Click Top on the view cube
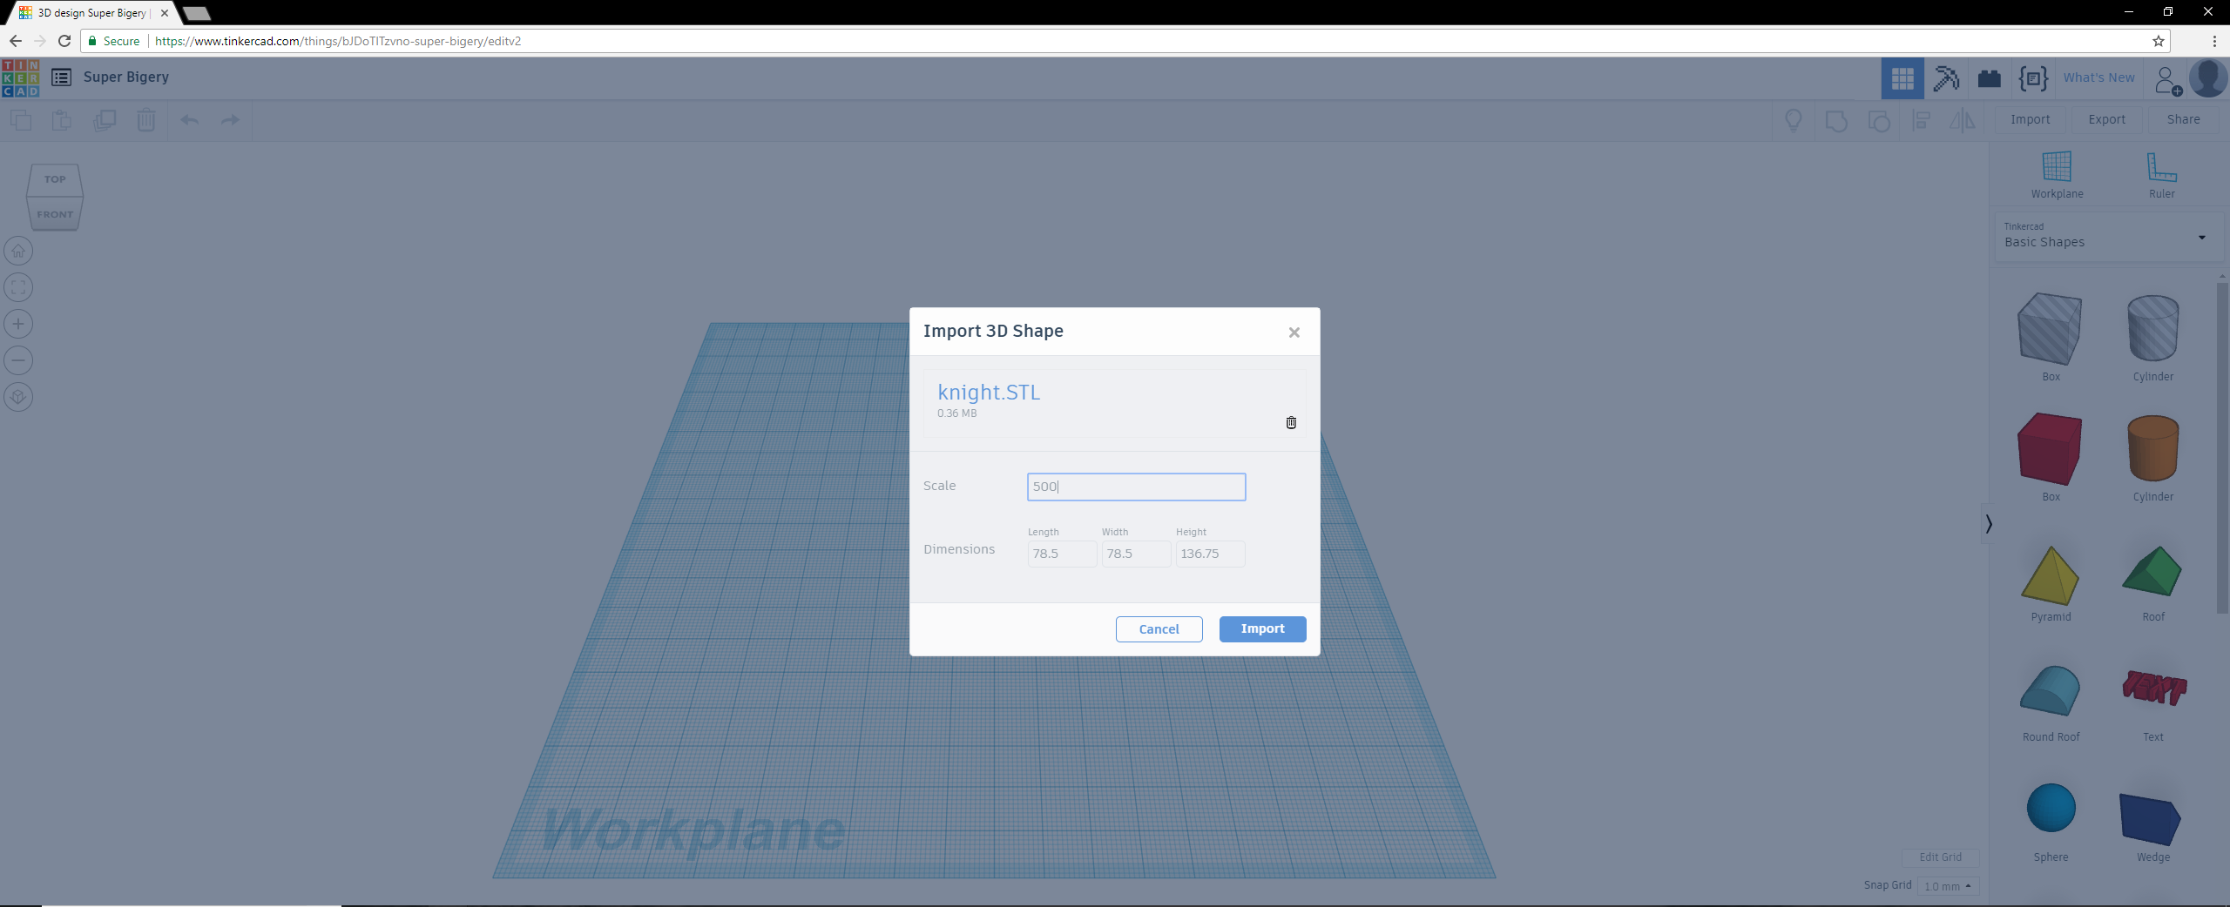The height and width of the screenshot is (907, 2230). tap(55, 179)
